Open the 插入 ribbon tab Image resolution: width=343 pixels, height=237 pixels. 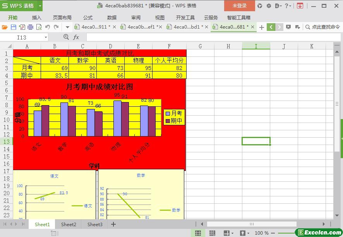point(36,17)
